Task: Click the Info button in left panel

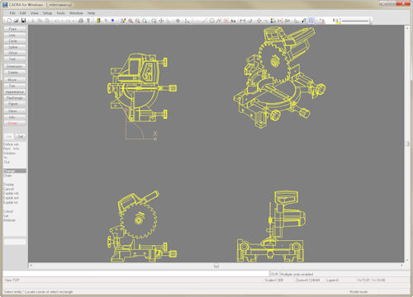Action: click(15, 117)
